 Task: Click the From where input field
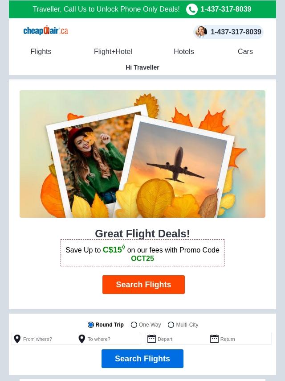(x=48, y=339)
